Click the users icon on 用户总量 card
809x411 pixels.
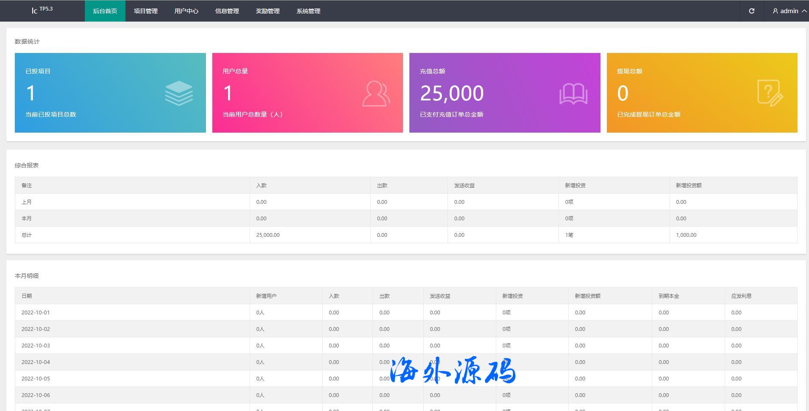[x=376, y=94]
